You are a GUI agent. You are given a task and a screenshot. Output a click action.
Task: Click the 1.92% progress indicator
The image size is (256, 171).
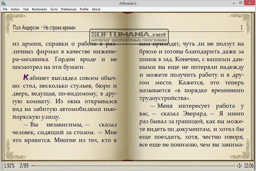tap(9, 166)
